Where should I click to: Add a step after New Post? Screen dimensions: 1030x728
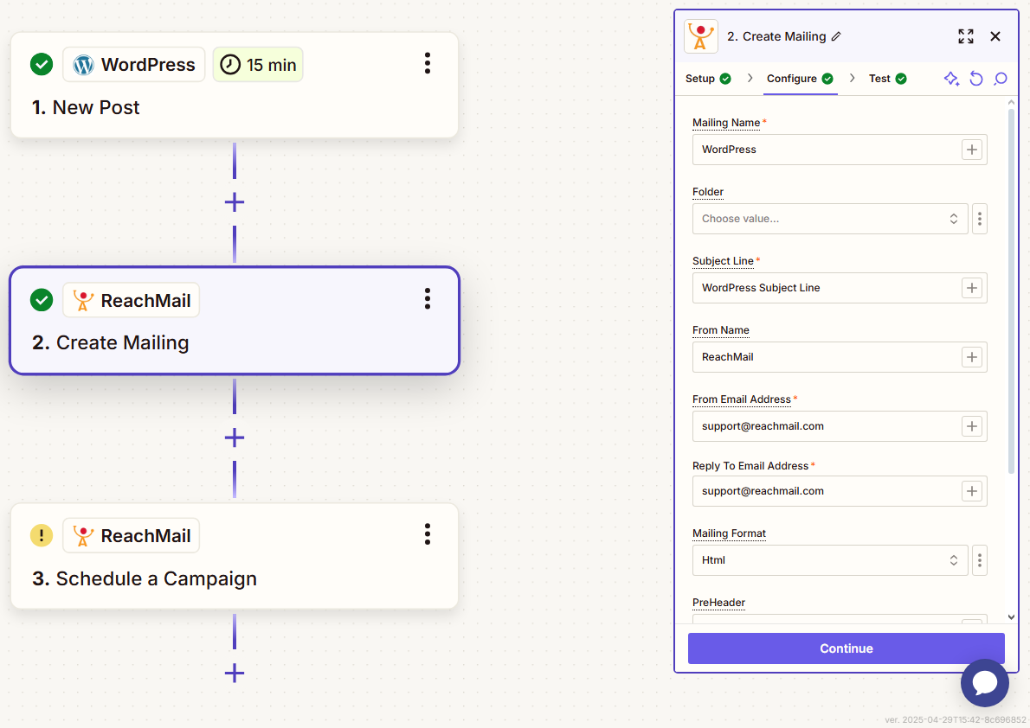pos(235,202)
